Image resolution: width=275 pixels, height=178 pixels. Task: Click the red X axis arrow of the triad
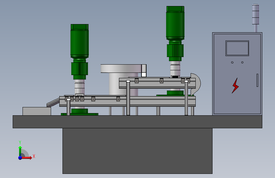[x=26, y=158]
